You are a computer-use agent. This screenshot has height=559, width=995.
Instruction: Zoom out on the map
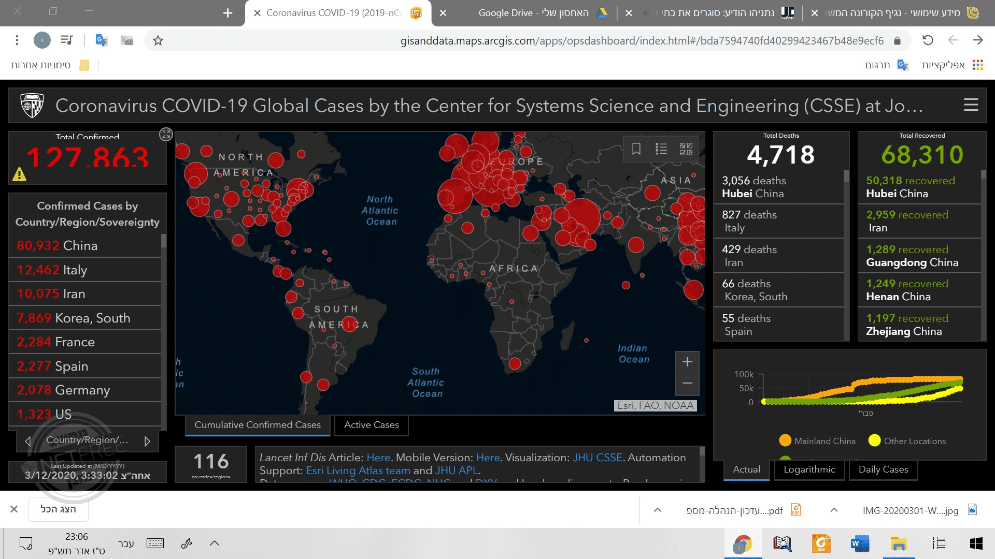tap(687, 384)
